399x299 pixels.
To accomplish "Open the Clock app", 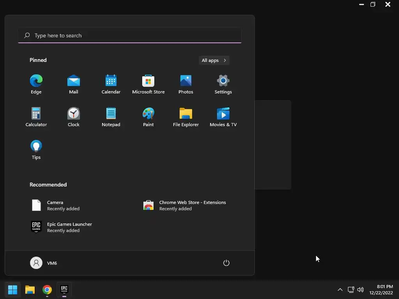I will (74, 117).
